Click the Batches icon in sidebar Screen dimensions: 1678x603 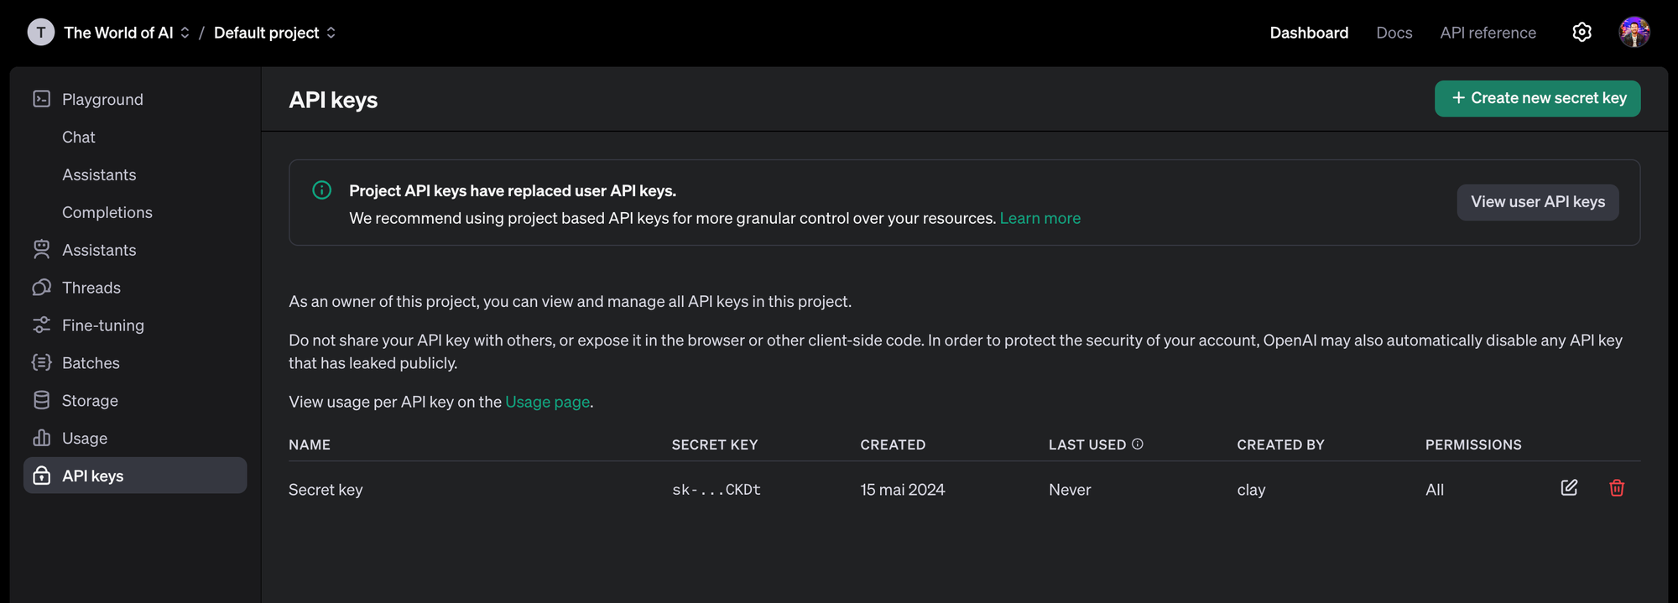point(41,362)
